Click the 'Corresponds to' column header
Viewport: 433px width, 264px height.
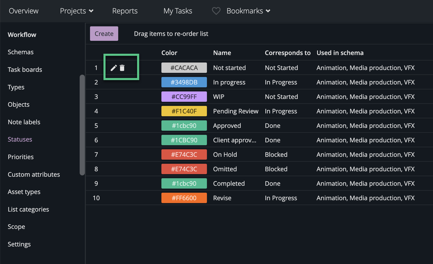click(288, 53)
